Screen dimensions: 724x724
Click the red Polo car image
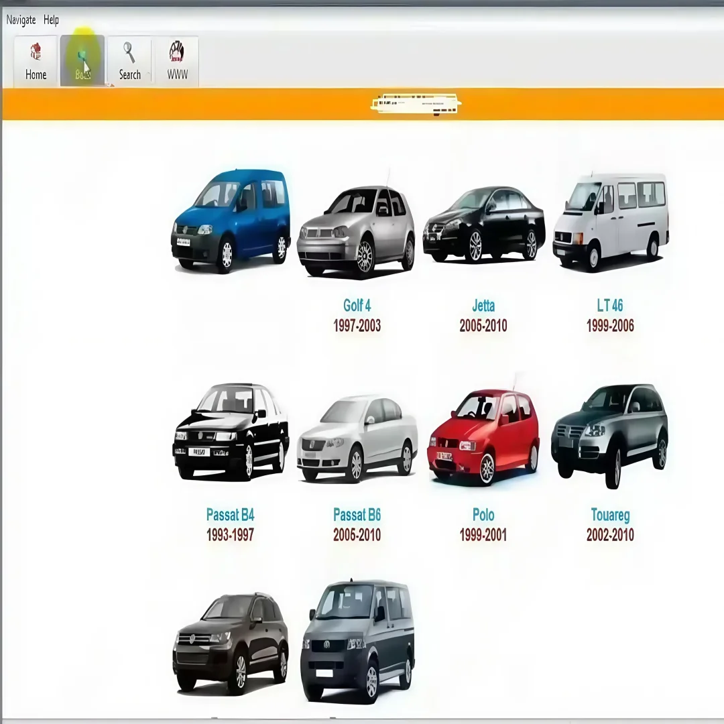click(x=483, y=432)
